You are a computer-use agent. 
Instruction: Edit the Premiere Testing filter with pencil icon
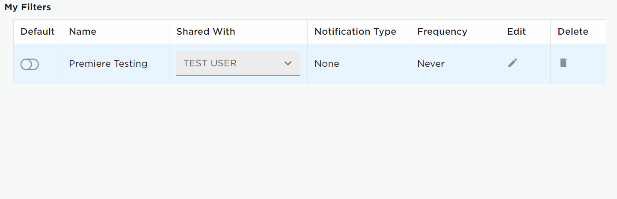513,63
